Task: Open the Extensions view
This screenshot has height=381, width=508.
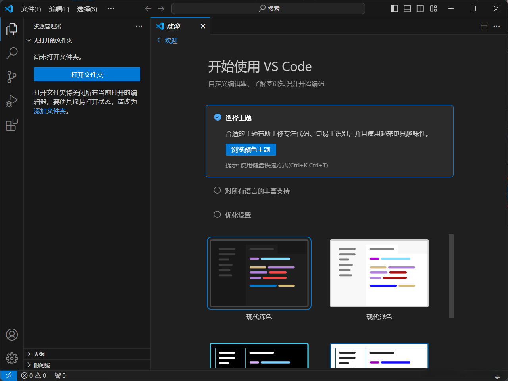Action: pyautogui.click(x=12, y=125)
